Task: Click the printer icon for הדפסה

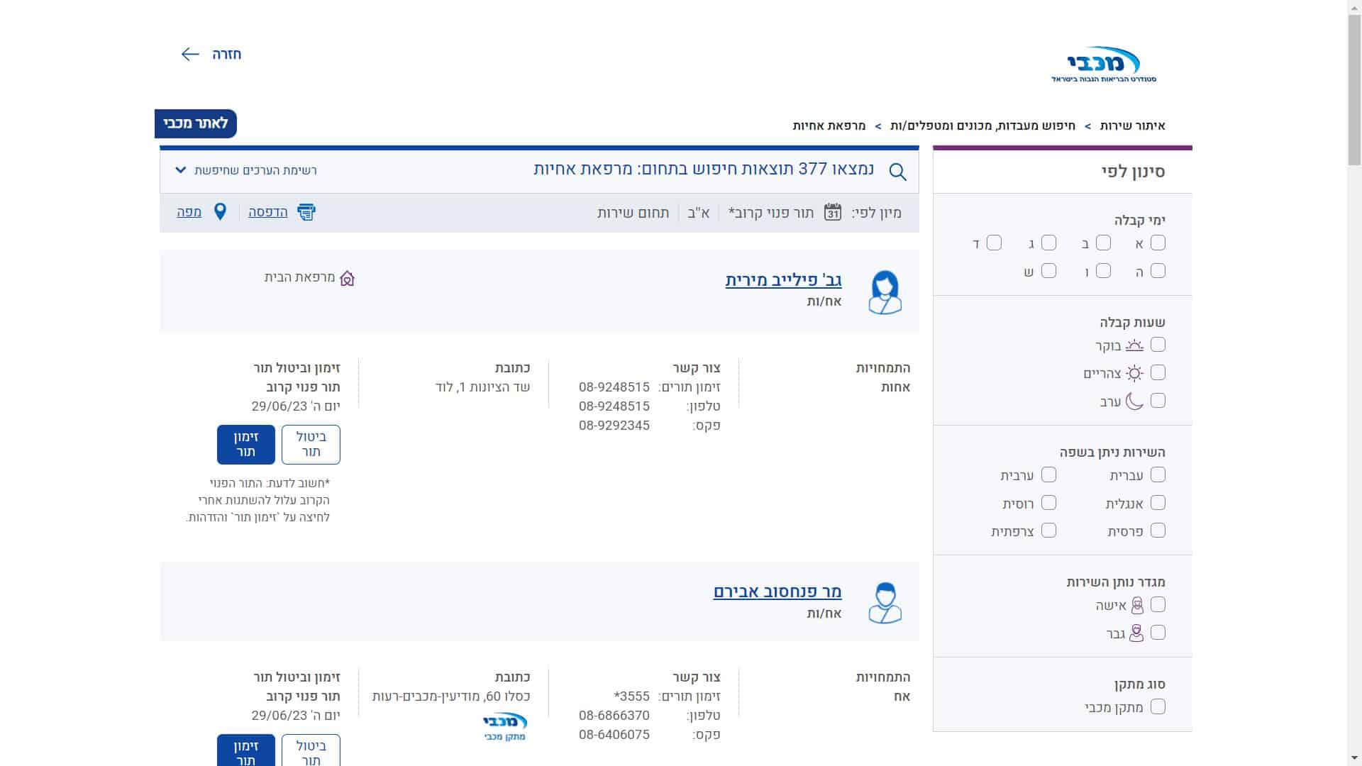Action: point(306,212)
